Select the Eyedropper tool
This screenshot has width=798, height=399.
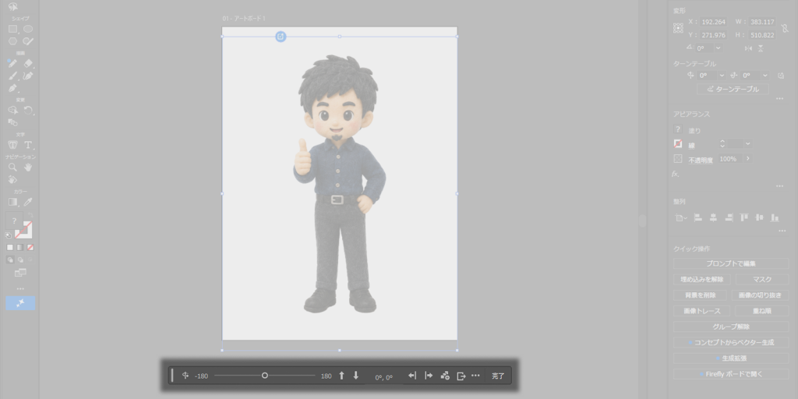point(28,202)
